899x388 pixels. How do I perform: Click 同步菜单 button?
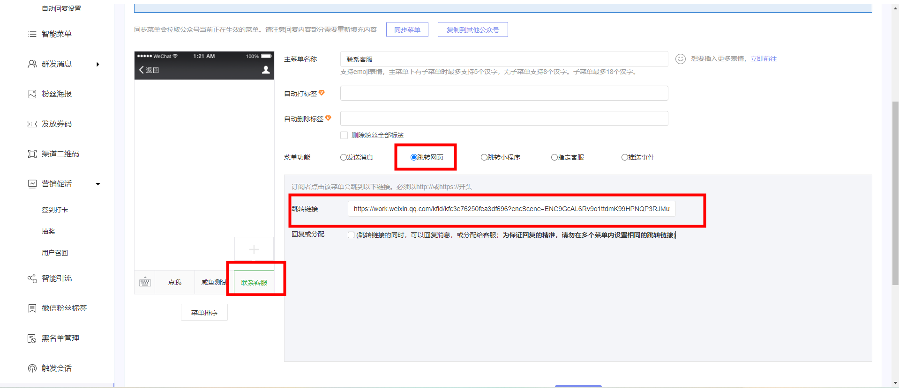tap(407, 29)
